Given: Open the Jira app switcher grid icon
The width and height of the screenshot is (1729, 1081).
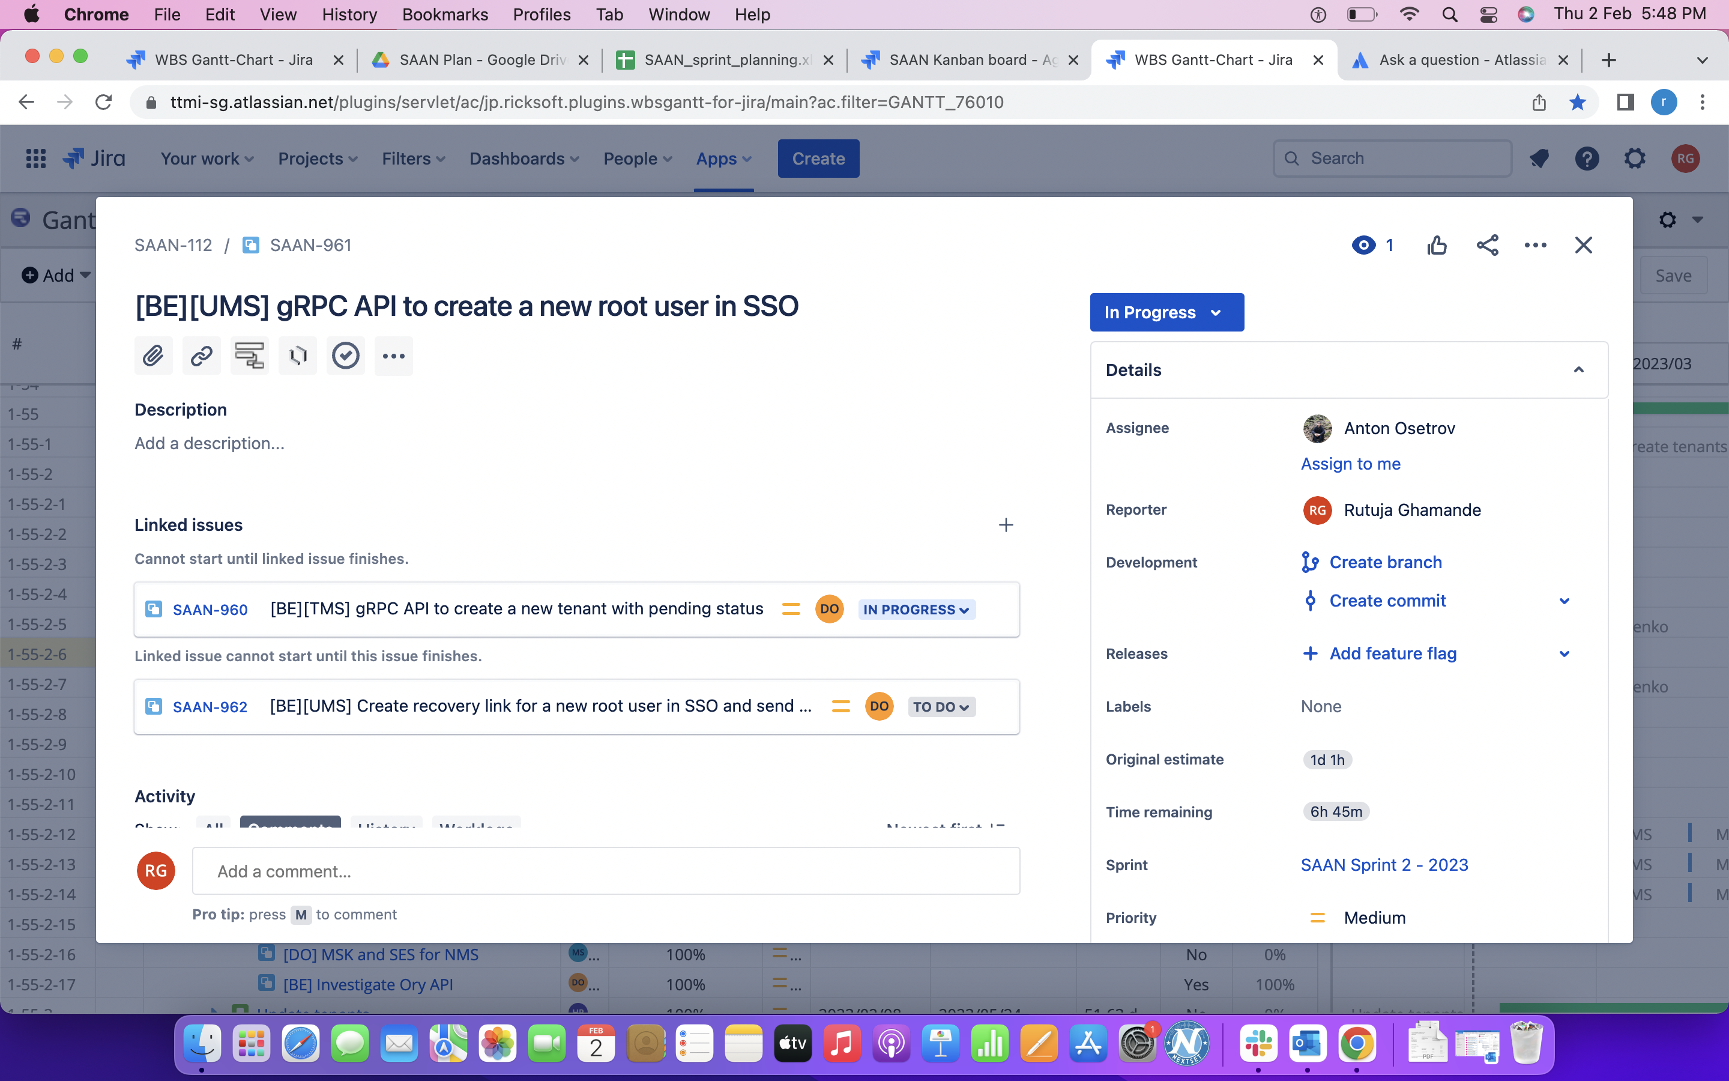Looking at the screenshot, I should coord(36,159).
